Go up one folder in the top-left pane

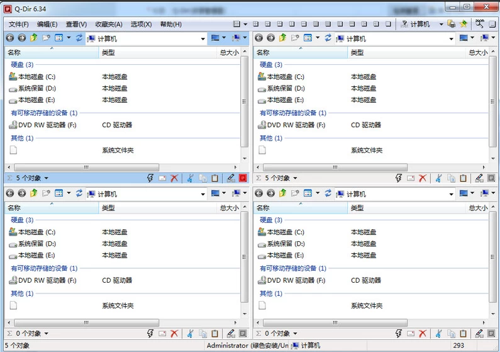click(x=34, y=38)
